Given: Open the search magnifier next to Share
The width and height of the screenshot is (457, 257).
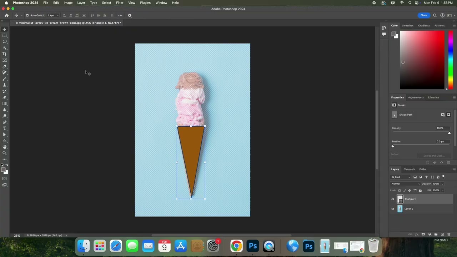Looking at the screenshot, I should tap(435, 15).
